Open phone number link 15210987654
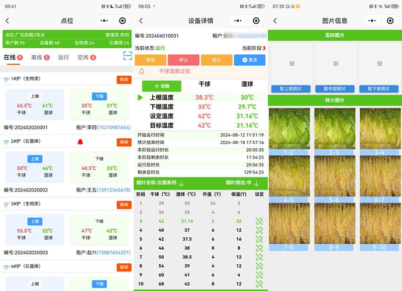Viewport: 402px width, 291px height. [114, 127]
